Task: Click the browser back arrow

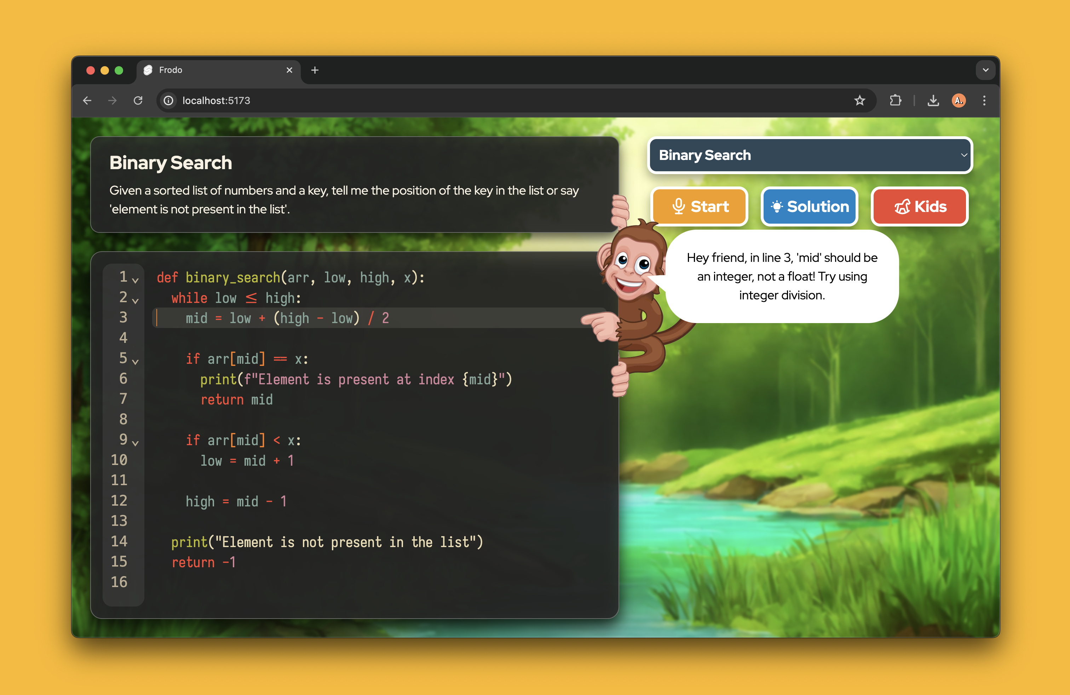Action: [87, 101]
